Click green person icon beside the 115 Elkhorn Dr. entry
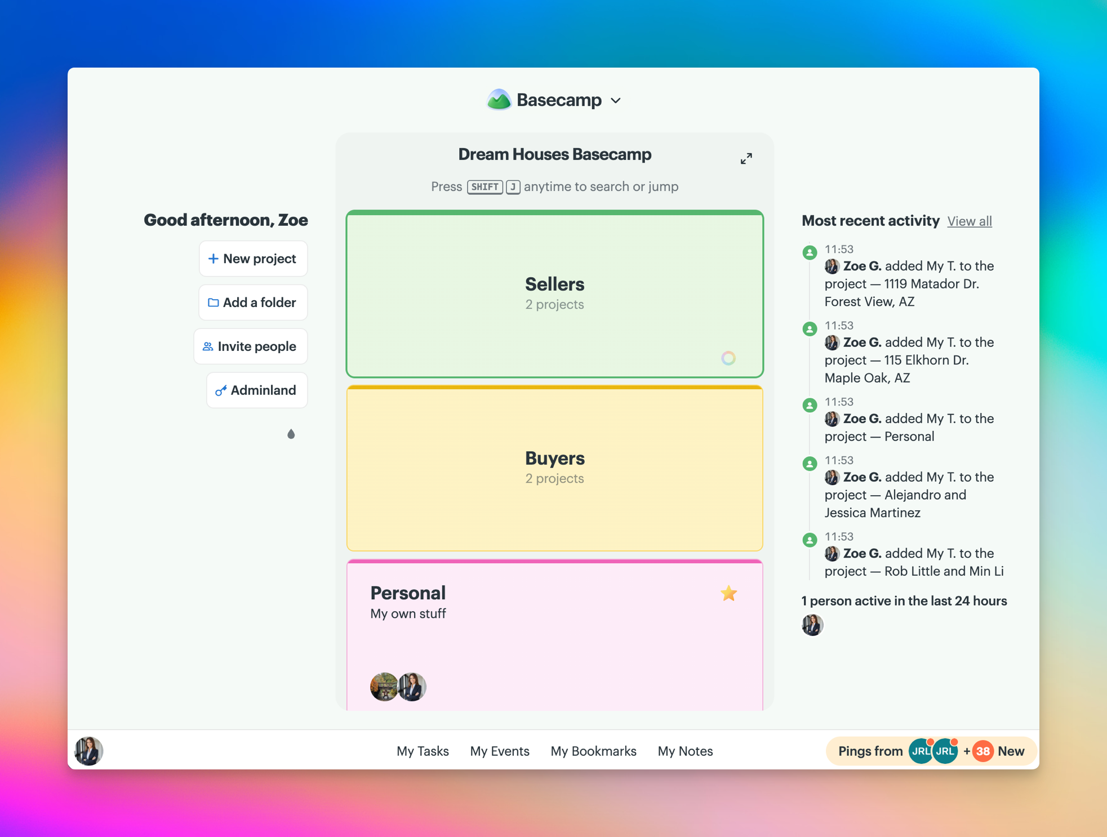1107x837 pixels. (810, 329)
